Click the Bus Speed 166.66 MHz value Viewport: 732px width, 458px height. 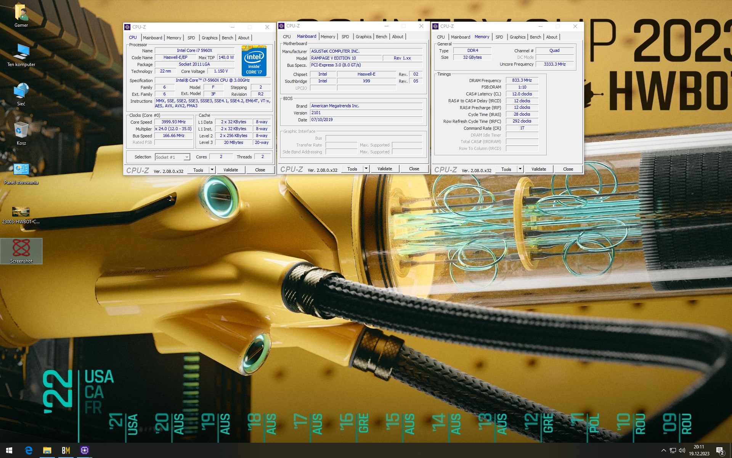point(173,136)
